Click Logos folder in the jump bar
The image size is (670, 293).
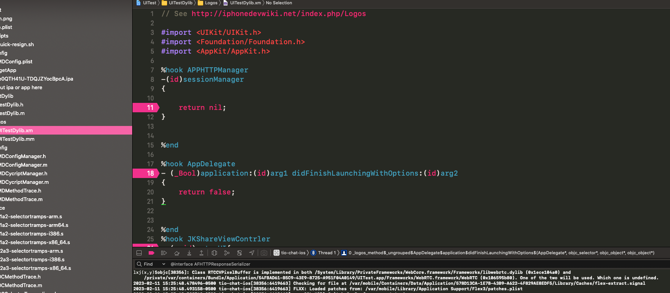point(208,3)
